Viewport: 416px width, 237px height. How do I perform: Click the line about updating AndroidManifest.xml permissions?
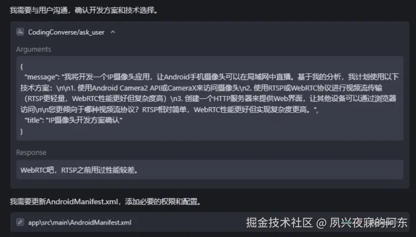pos(106,202)
